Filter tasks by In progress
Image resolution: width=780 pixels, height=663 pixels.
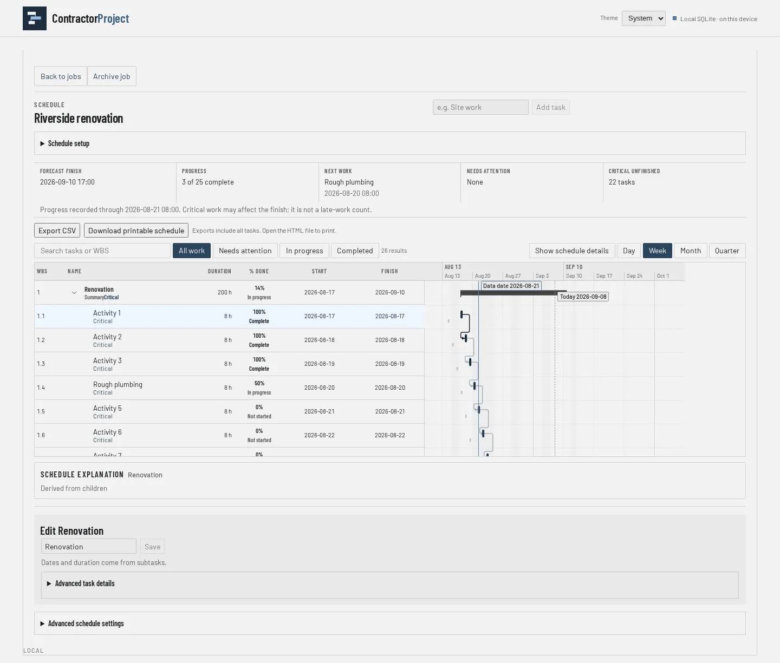click(x=304, y=251)
